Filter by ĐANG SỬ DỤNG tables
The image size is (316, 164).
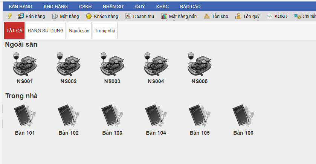46,30
